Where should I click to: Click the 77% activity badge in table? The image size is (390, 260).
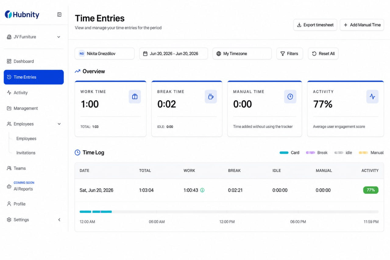(x=371, y=190)
